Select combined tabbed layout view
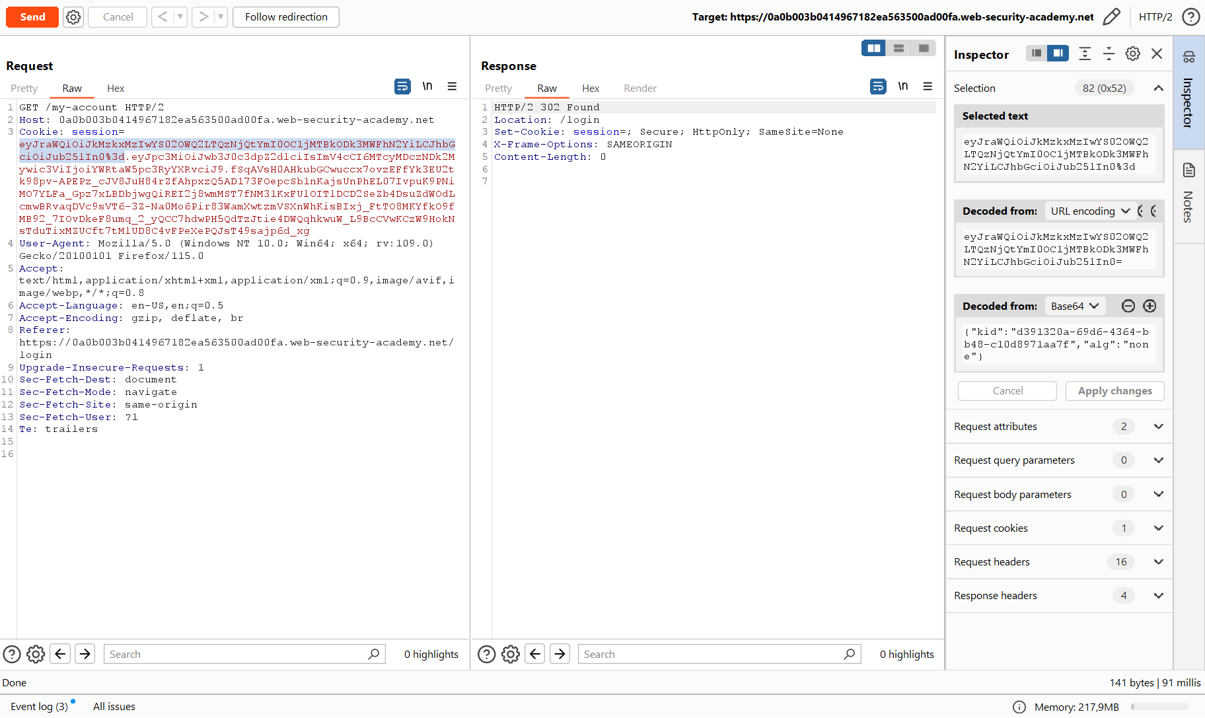 [x=924, y=48]
